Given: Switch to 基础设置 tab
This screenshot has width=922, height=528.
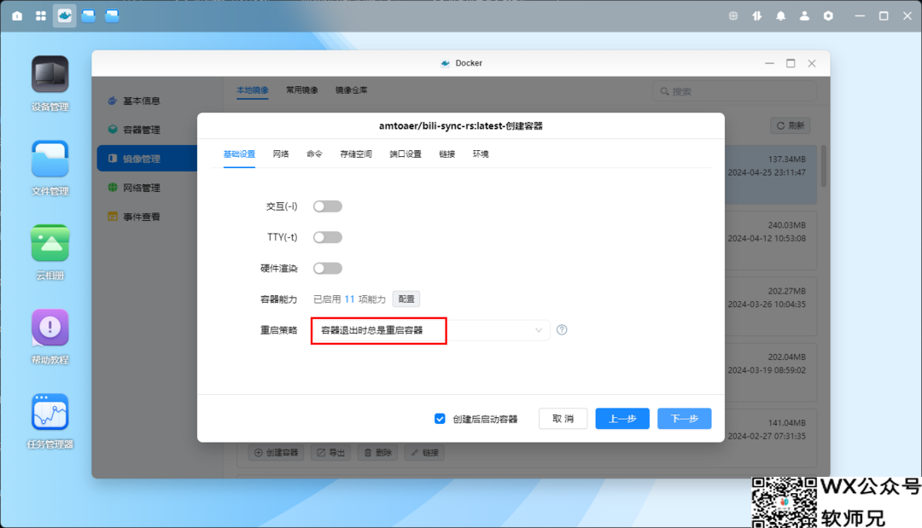Looking at the screenshot, I should pyautogui.click(x=239, y=154).
